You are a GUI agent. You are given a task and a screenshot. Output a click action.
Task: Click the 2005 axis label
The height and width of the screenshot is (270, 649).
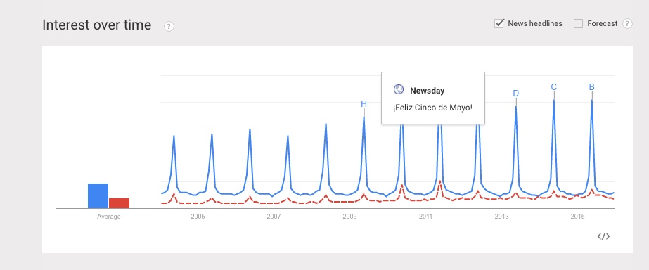[x=198, y=217]
